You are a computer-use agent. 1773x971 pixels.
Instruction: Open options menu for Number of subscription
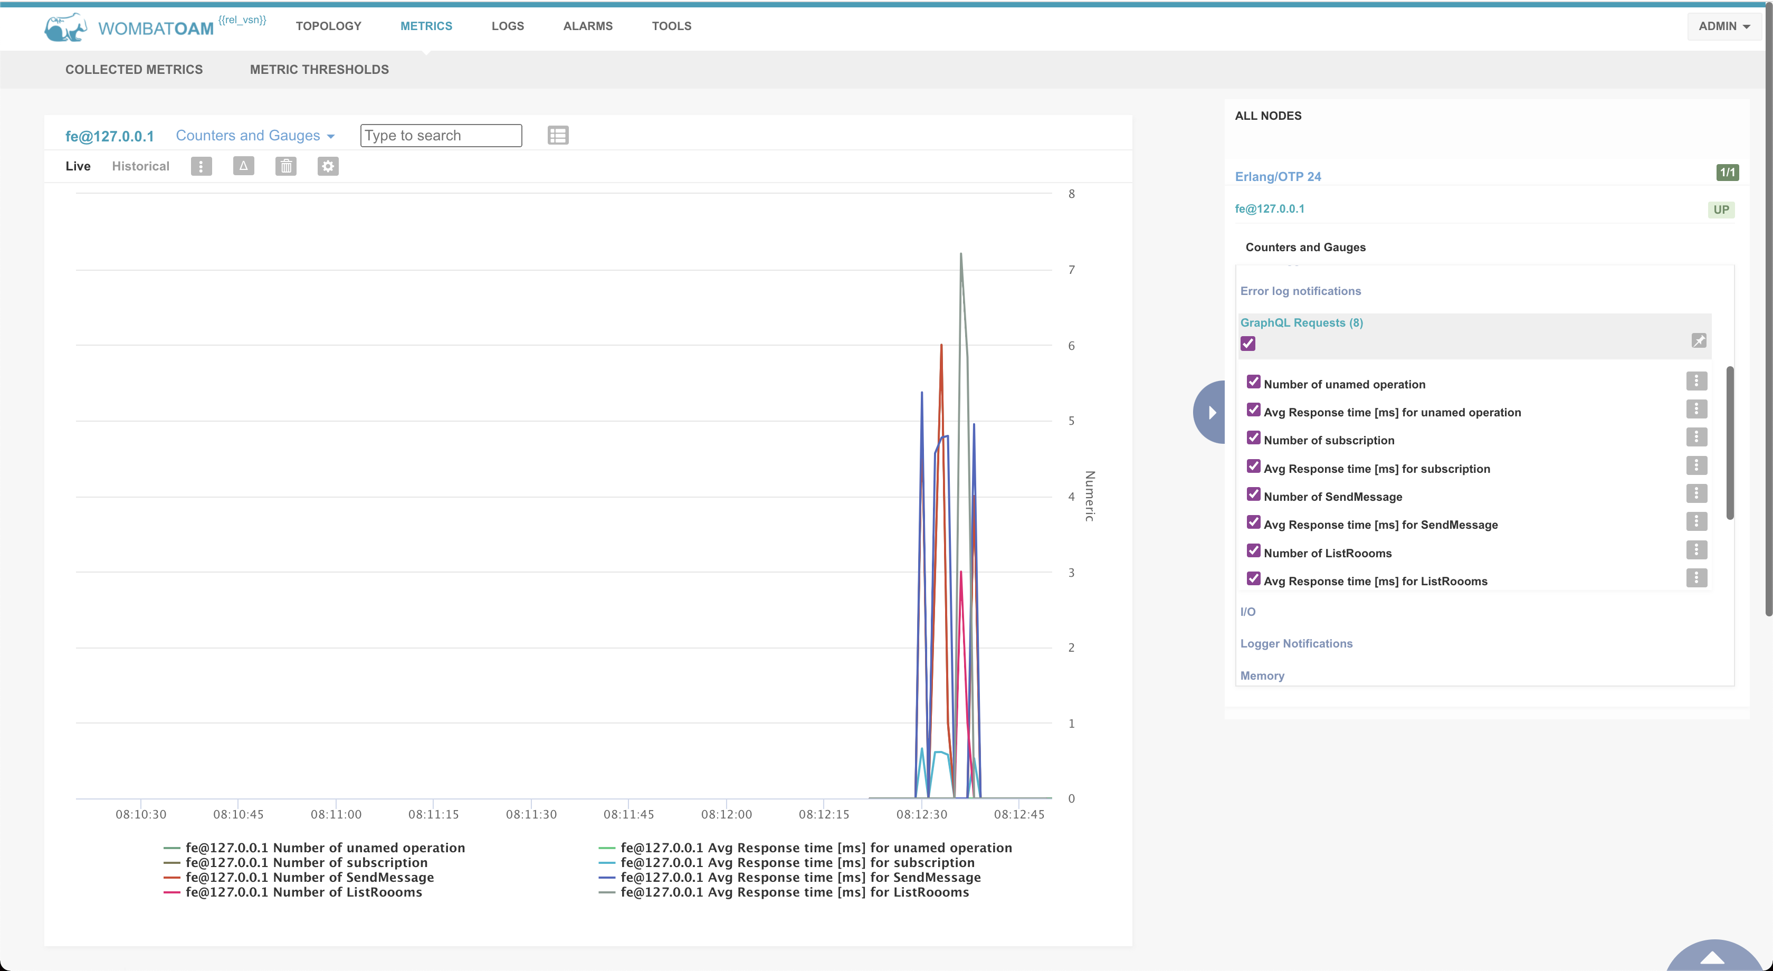point(1696,437)
